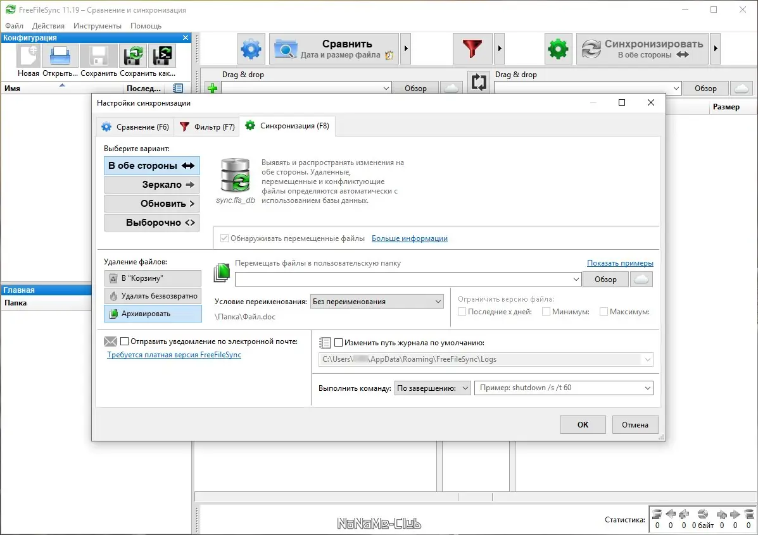Toggle 'Изменить путь журнала по умолчанию' checkbox
The height and width of the screenshot is (535, 758).
(338, 342)
